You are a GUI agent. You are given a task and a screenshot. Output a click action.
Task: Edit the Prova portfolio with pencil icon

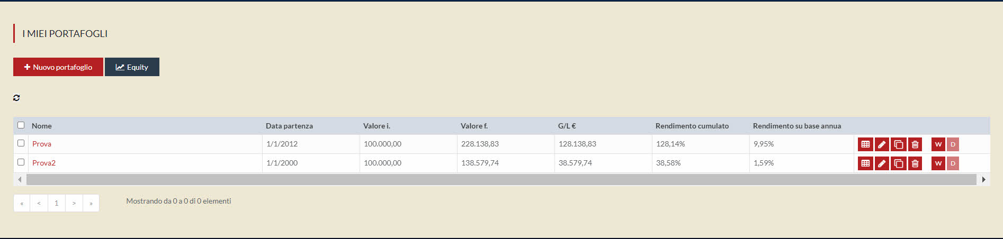882,144
